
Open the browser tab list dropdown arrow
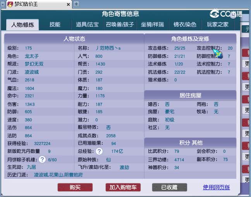coord(3,4)
